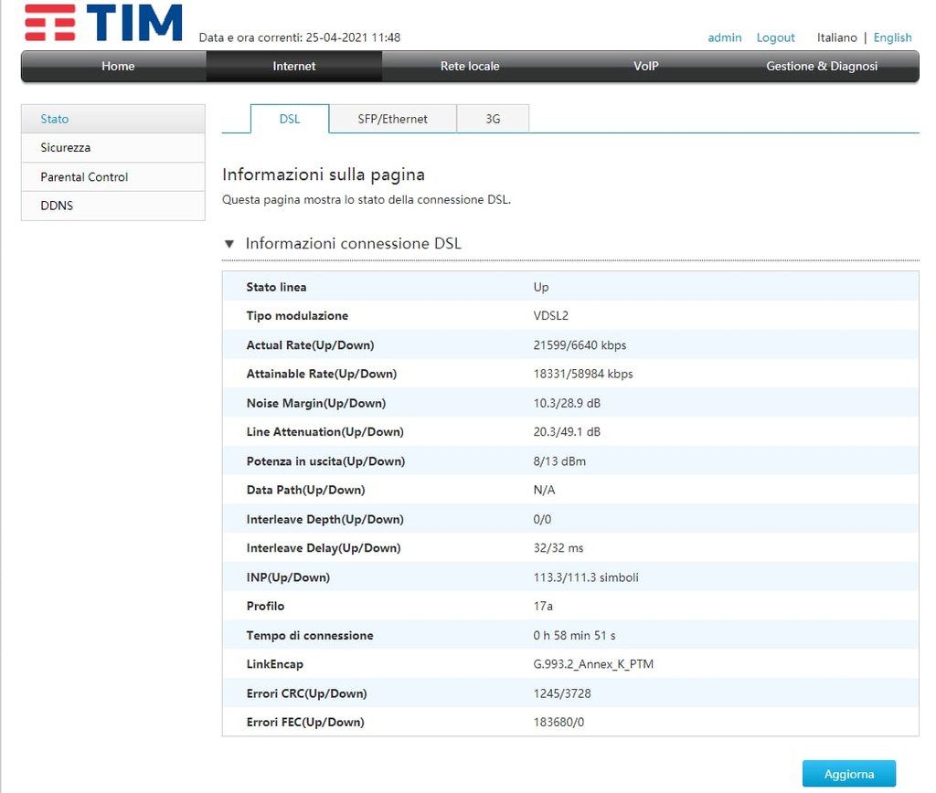This screenshot has width=936, height=793.
Task: Go to the VoIP menu
Action: coord(646,67)
